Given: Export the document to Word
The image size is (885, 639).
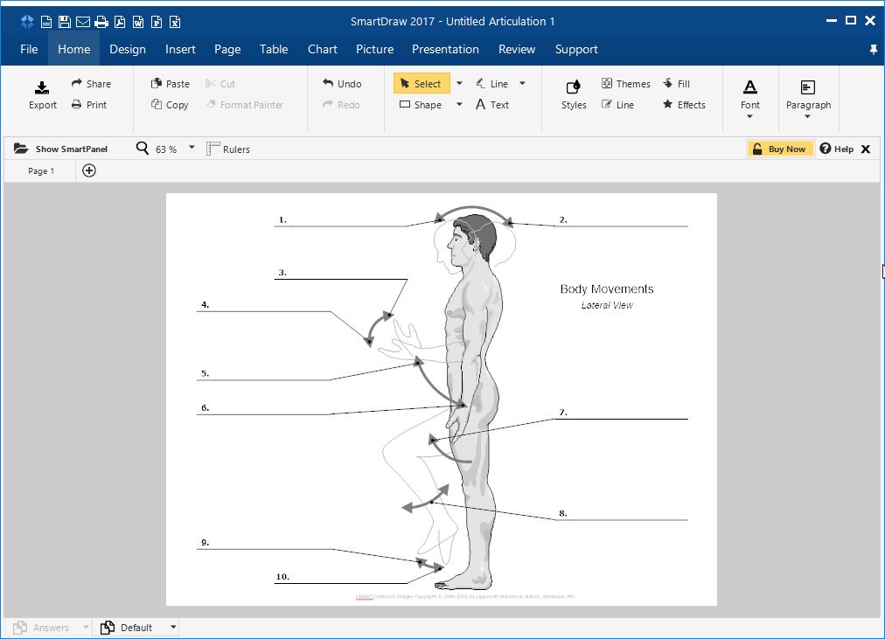Looking at the screenshot, I should [138, 21].
